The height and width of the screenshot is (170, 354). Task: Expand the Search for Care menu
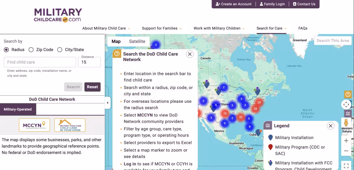click(272, 28)
